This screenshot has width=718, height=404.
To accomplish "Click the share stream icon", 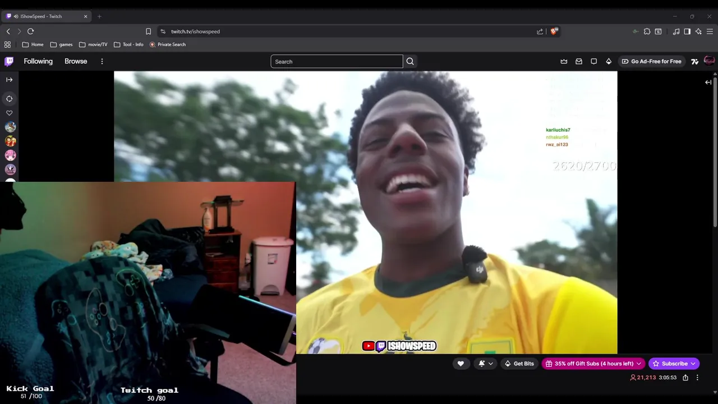I will coord(685,378).
